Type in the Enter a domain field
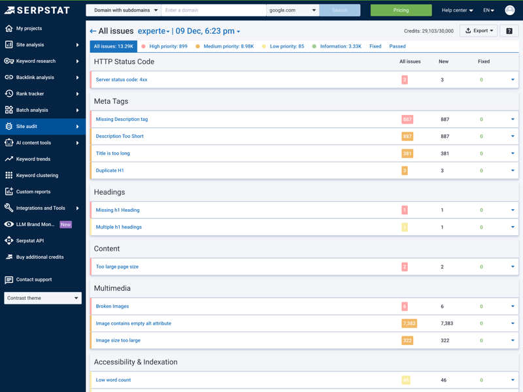This screenshot has width=523, height=392. (213, 10)
